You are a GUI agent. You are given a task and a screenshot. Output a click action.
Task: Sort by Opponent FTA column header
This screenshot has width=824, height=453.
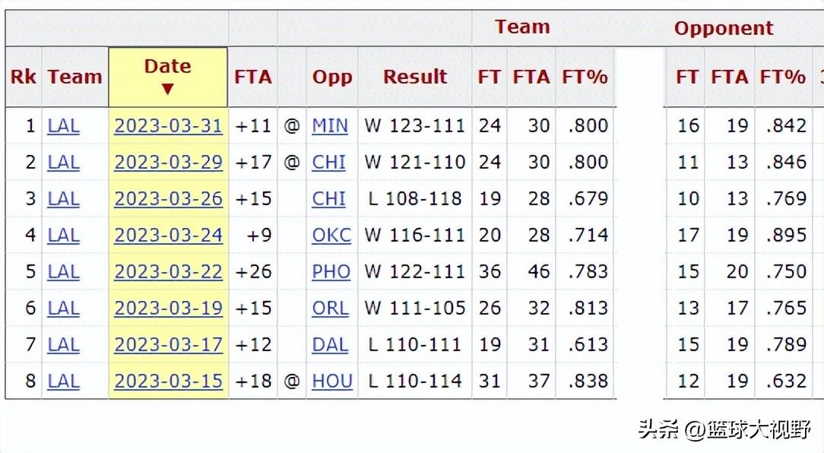tap(730, 77)
